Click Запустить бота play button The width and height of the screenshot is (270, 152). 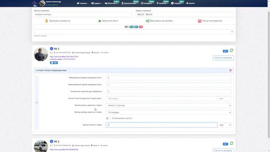(x=108, y=21)
